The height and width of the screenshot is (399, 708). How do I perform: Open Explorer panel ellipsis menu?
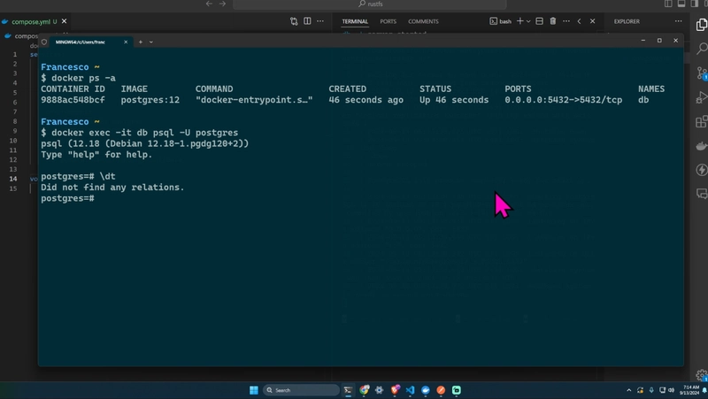[x=678, y=20]
